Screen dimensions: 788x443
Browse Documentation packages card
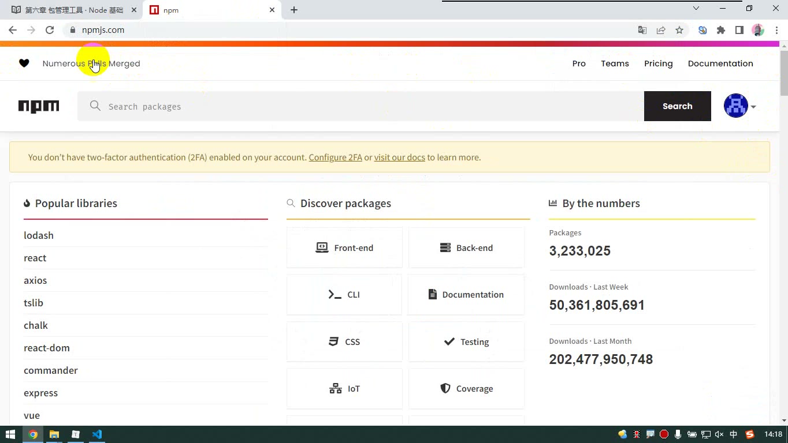pyautogui.click(x=466, y=295)
